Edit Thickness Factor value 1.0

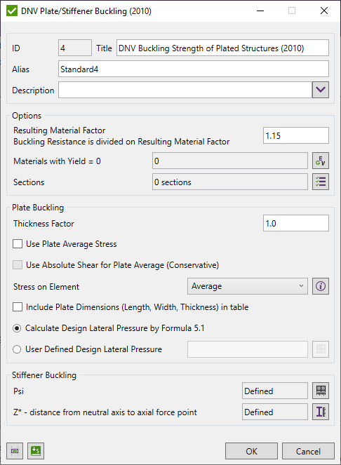pyautogui.click(x=296, y=223)
